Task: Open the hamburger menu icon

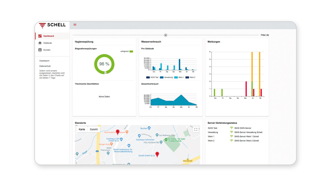Action: tap(75, 25)
